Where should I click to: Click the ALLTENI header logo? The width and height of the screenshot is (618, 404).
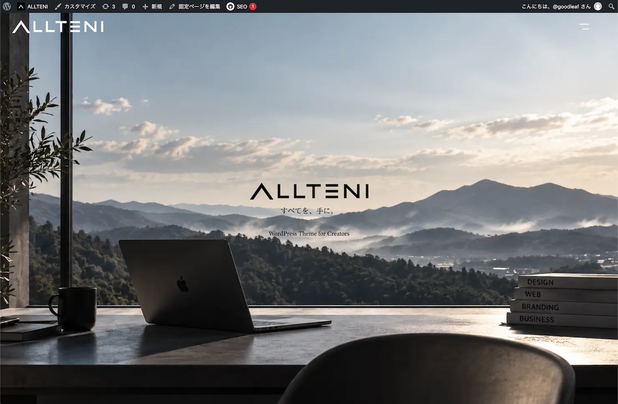point(58,27)
